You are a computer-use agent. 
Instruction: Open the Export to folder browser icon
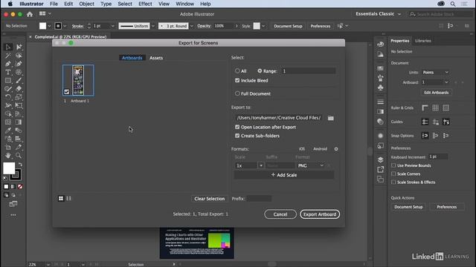[330, 118]
